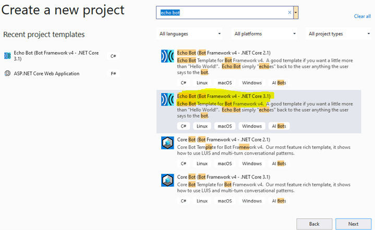Click icon of Core Bot .NET Core 2.1 template
Image resolution: width=375 pixels, height=230 pixels.
coord(167,143)
